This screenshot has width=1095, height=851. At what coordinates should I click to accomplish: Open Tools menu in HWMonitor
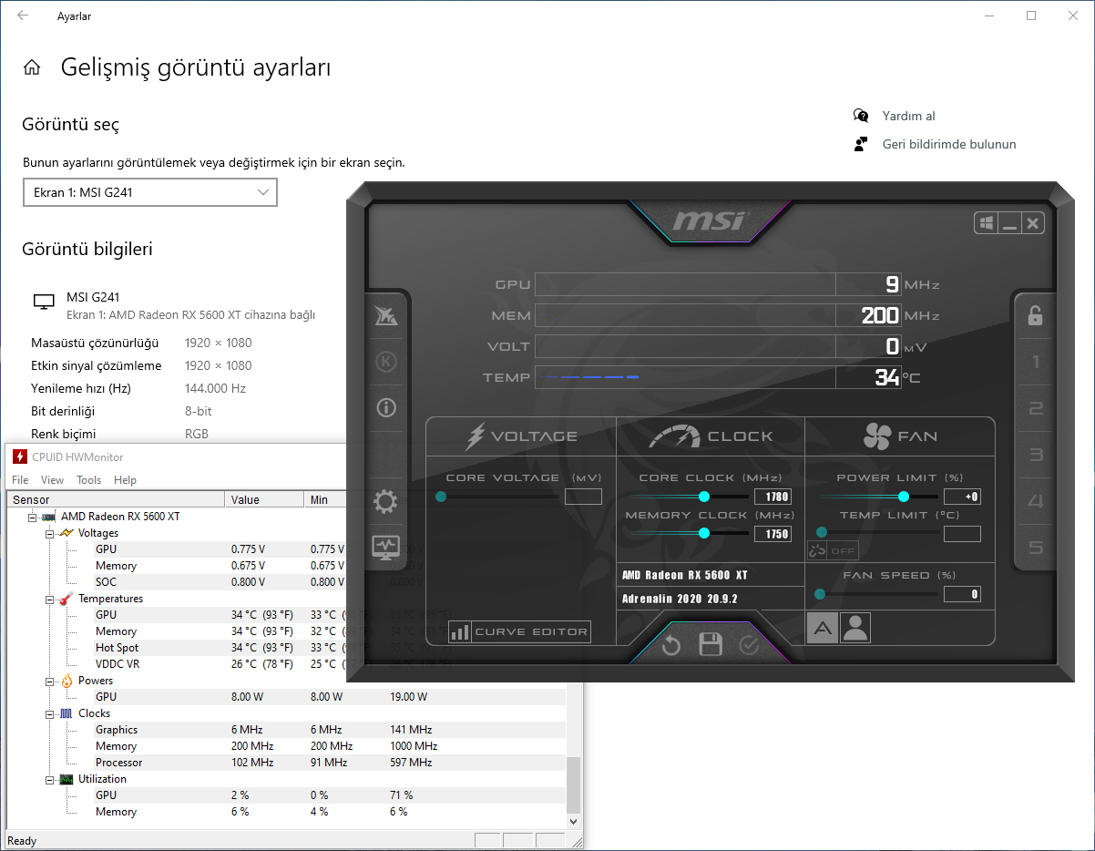(89, 480)
